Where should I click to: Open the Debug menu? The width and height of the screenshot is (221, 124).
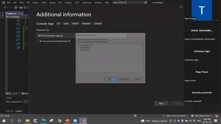pyautogui.click(x=52, y=2)
